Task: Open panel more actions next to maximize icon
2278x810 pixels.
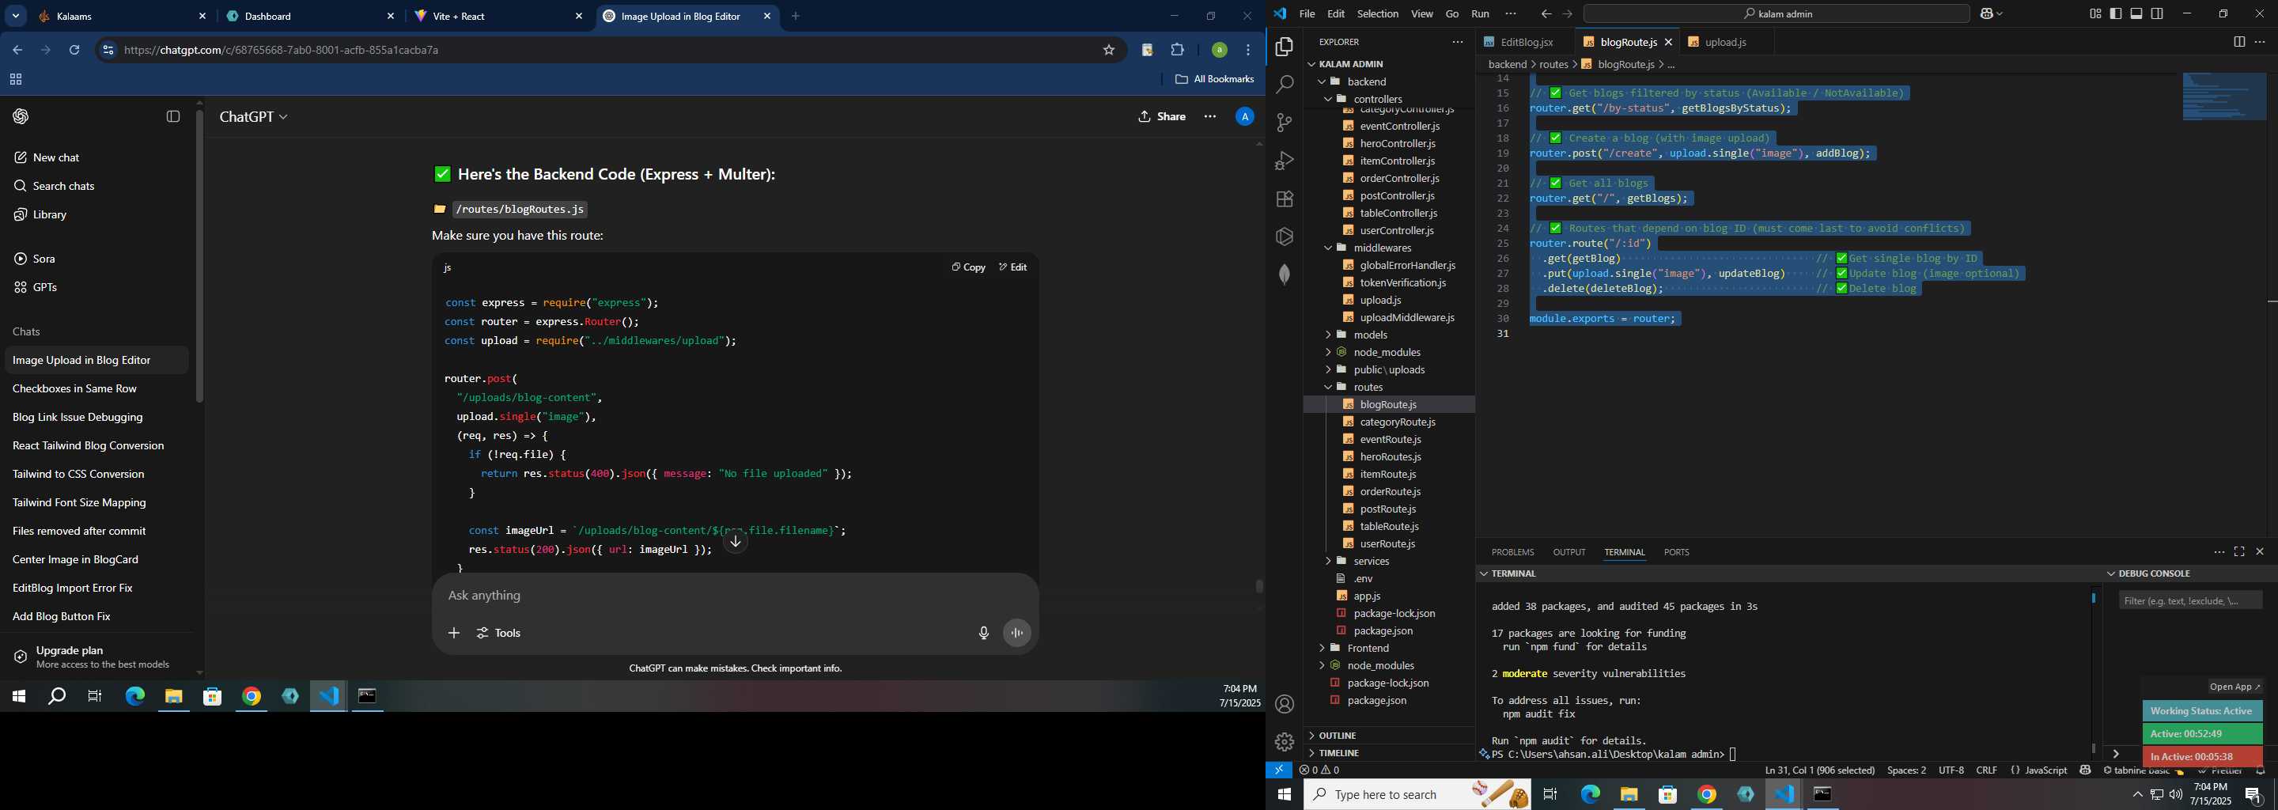Action: (2219, 552)
